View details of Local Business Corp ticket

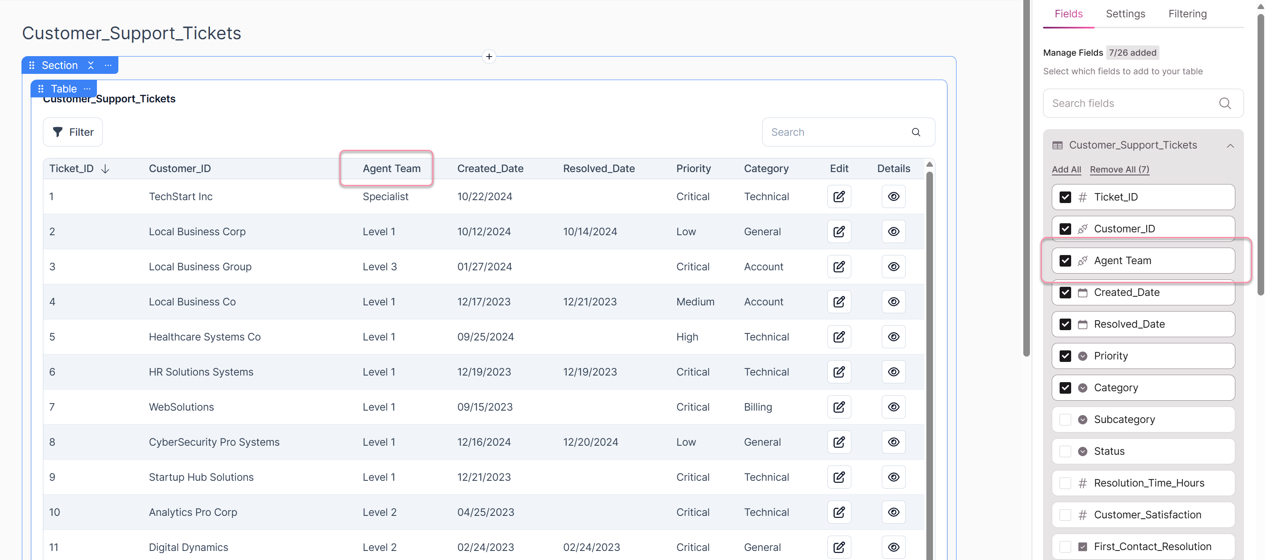click(x=893, y=232)
